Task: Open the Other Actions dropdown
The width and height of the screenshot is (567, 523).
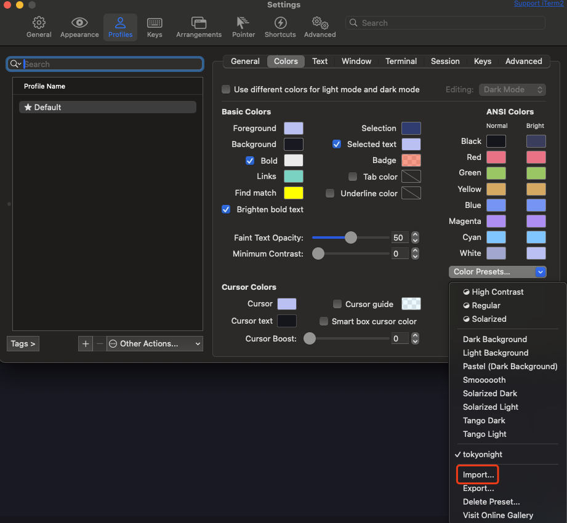Action: pos(154,343)
